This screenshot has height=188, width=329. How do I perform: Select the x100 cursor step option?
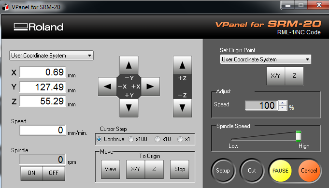pyautogui.click(x=138, y=139)
